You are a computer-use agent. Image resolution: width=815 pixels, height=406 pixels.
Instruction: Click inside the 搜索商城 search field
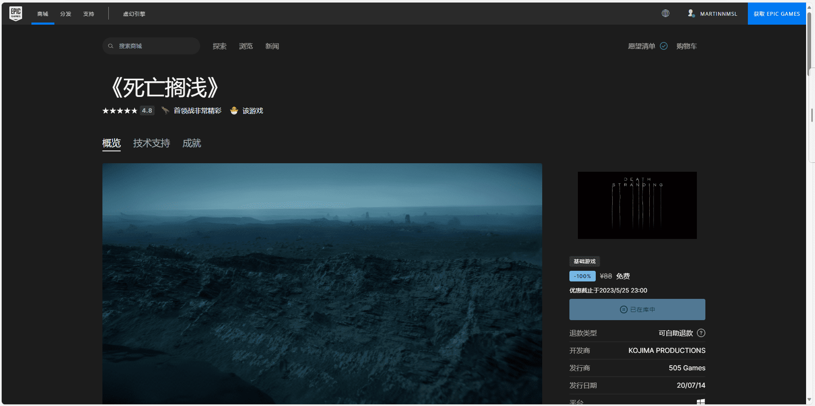151,46
